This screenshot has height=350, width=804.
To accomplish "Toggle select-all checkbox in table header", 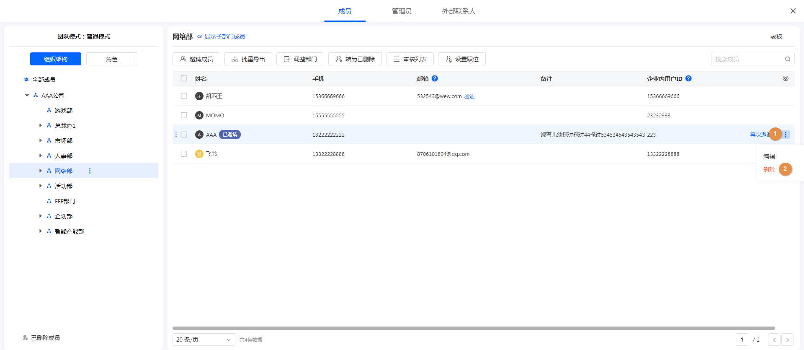I will click(x=184, y=78).
